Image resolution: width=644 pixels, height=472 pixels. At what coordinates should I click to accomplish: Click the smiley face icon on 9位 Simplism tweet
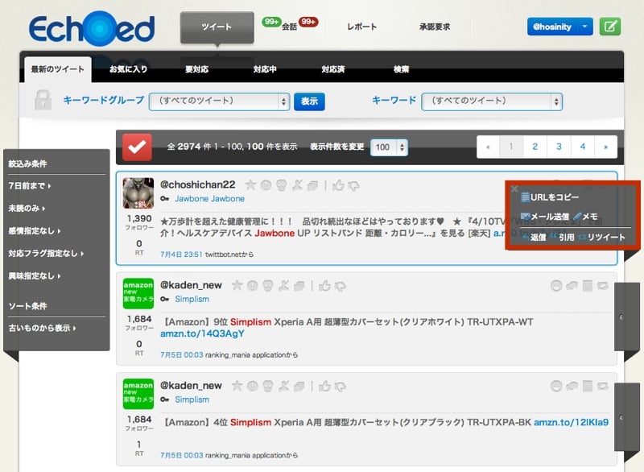[x=556, y=285]
